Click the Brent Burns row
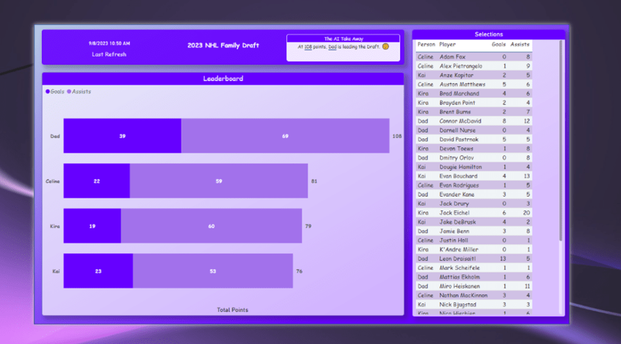 coord(474,112)
